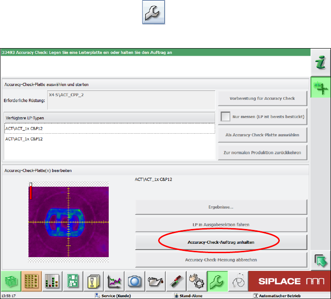Open the stethoscope diagnostics icon
This screenshot has height=299, width=331.
coord(238,281)
